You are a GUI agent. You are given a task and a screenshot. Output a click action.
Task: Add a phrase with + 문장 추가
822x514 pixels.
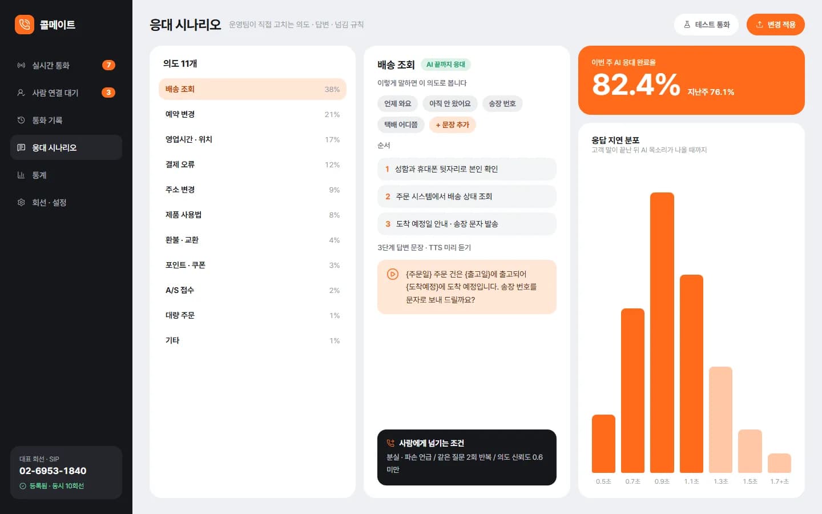pos(452,125)
